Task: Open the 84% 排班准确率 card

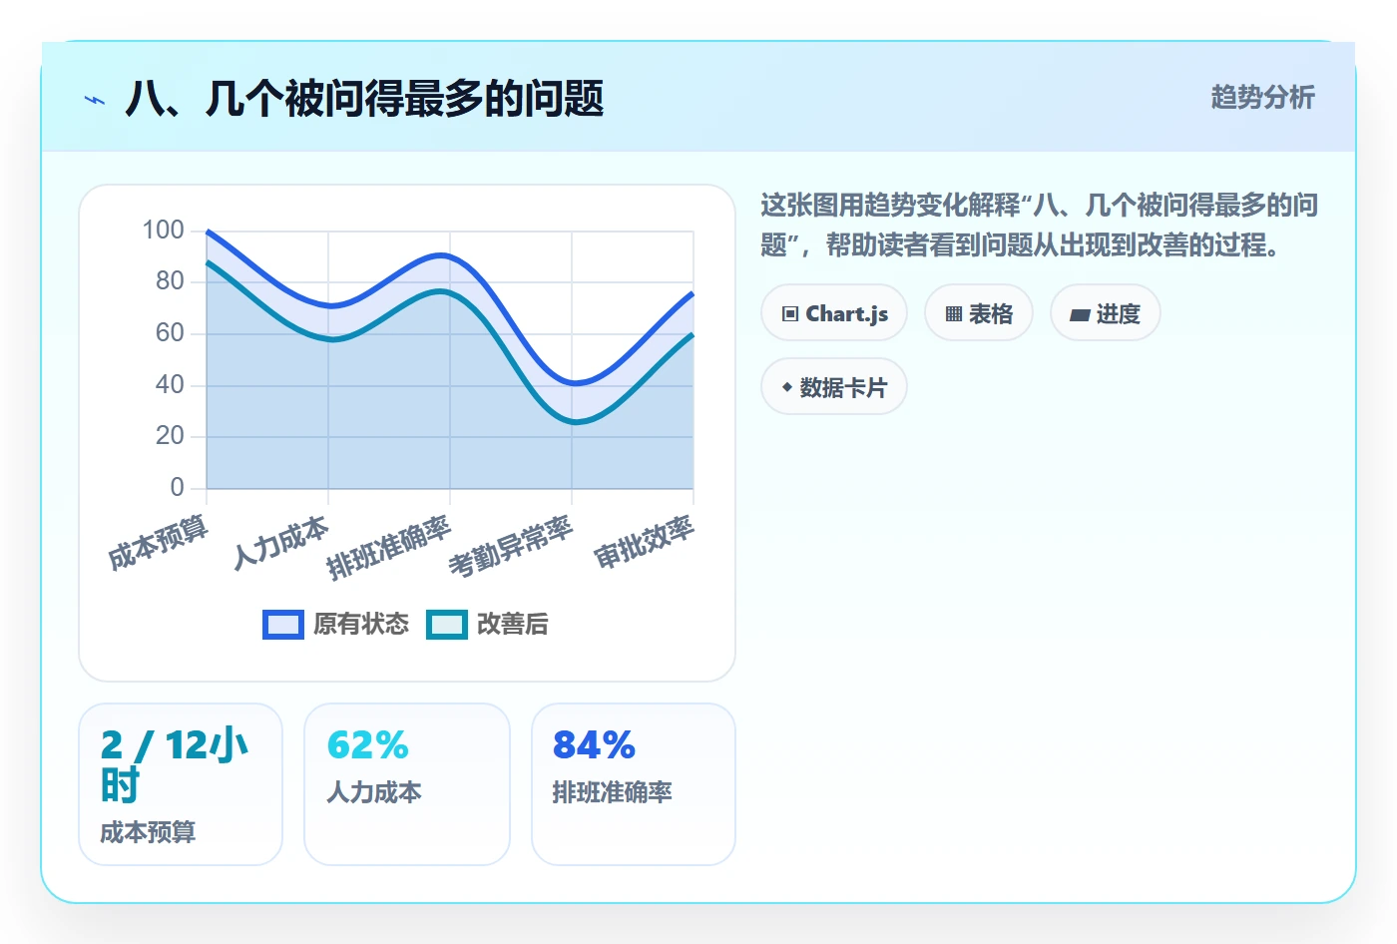Action: coord(634,784)
